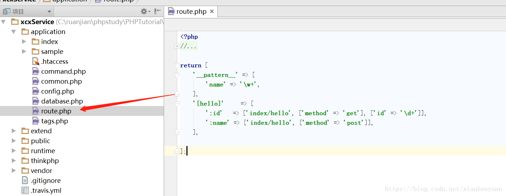Click the extend folder icon

(25, 131)
